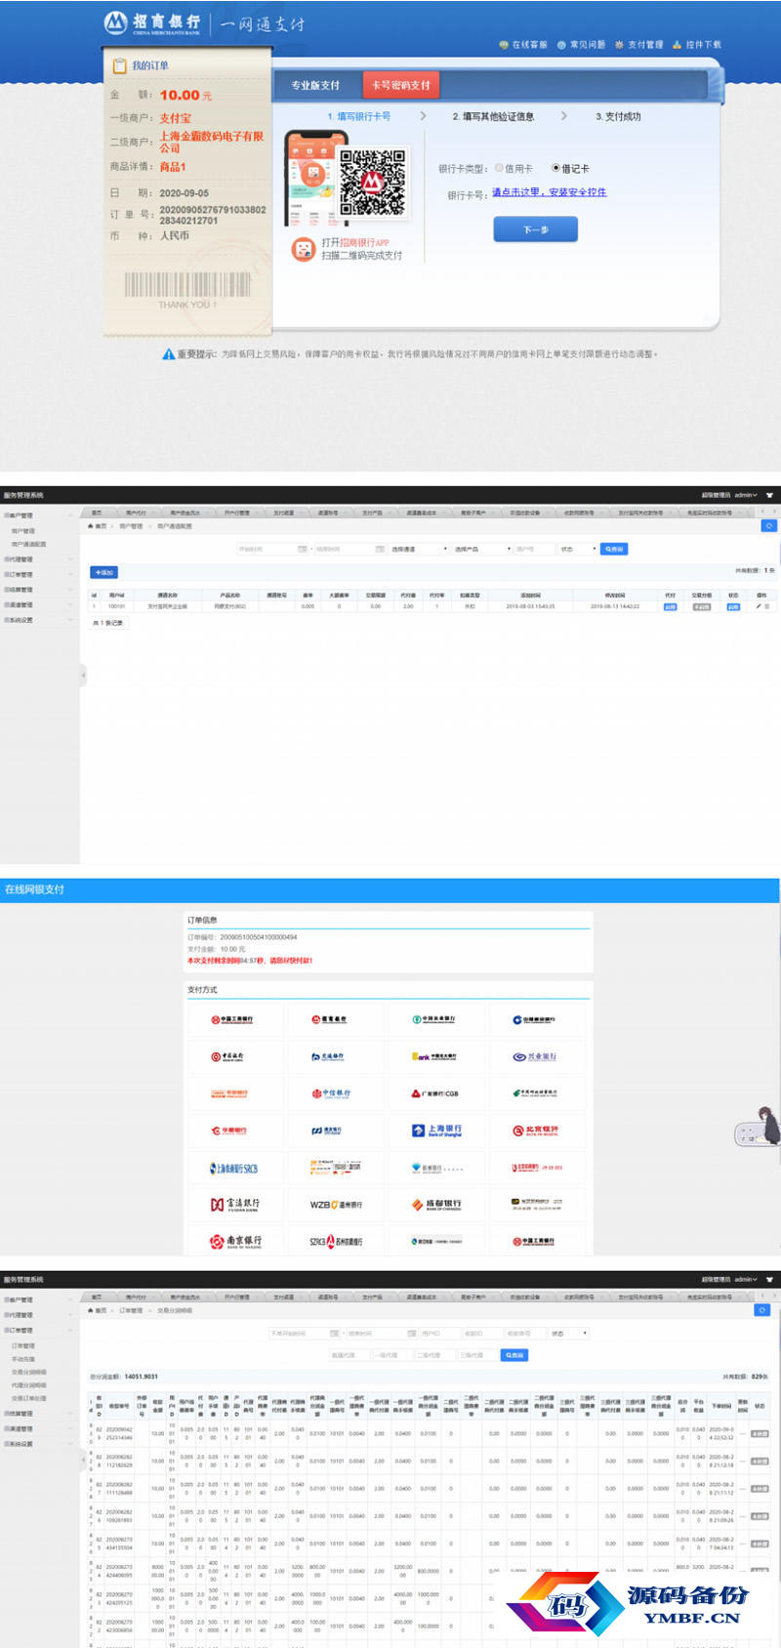Switch to the 卡号密码支付 tab
The image size is (781, 1648).
(x=400, y=85)
